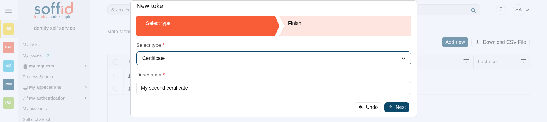Open the IGA module icon
The height and width of the screenshot is (122, 547).
[x=9, y=47]
